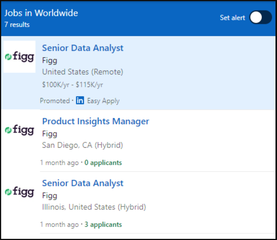Open the Illinois Senior Data Analyst job
This screenshot has width=277, height=240.
(x=83, y=183)
